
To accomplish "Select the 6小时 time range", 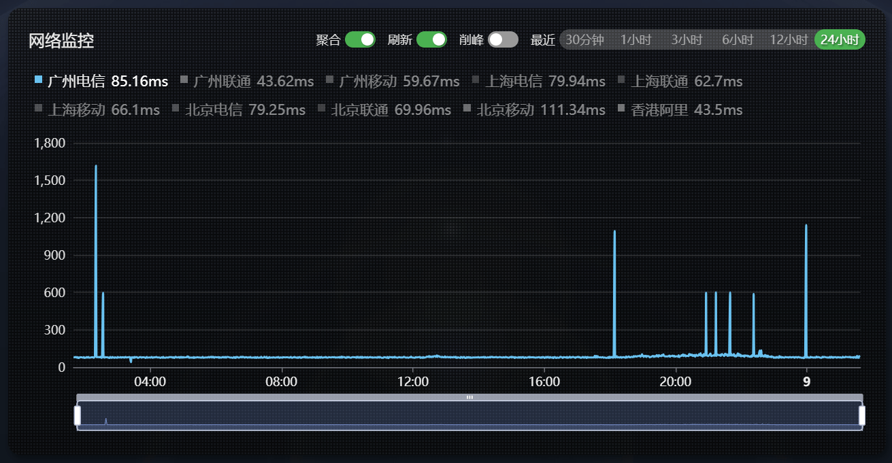I will coord(738,40).
